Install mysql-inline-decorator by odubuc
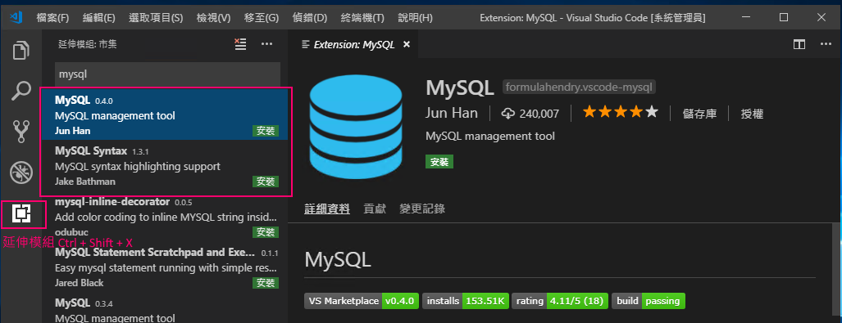This screenshot has height=323, width=842. coord(266,232)
